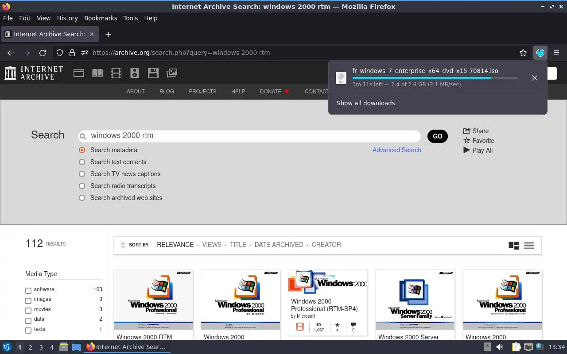Open the Images picture icon
Image resolution: width=567 pixels, height=354 pixels.
172,73
